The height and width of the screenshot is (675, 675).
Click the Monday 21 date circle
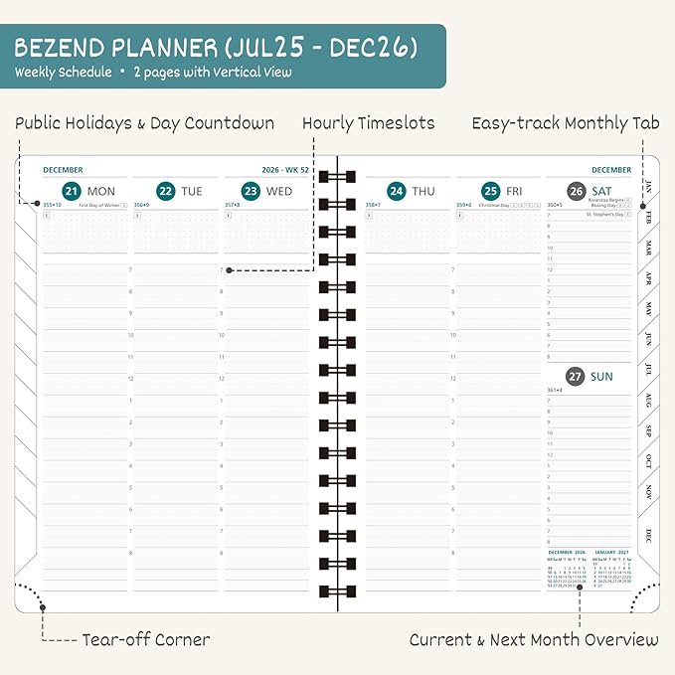click(71, 191)
